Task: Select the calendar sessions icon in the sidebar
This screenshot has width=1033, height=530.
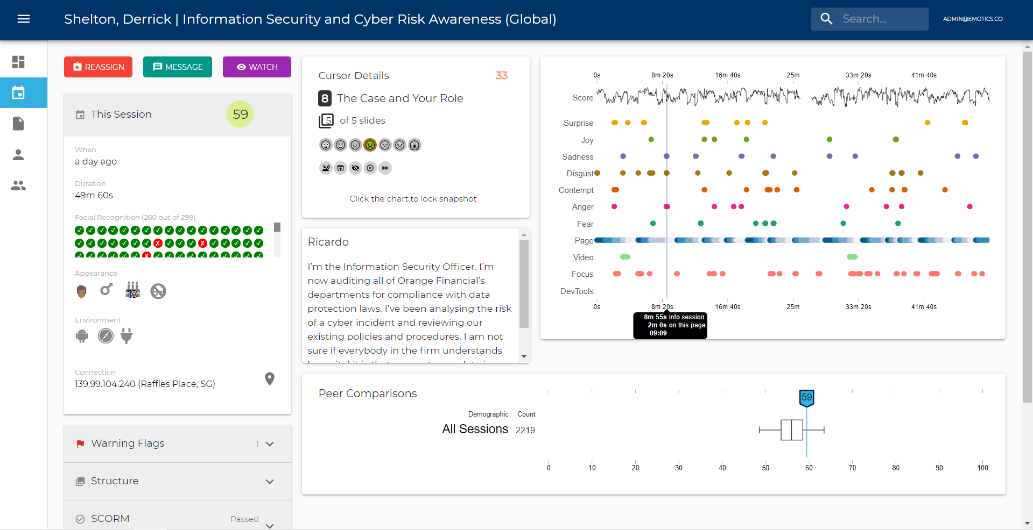Action: point(18,93)
